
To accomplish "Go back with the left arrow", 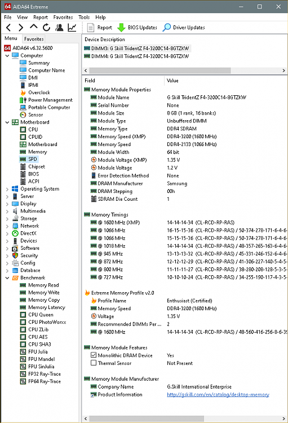I will point(8,28).
